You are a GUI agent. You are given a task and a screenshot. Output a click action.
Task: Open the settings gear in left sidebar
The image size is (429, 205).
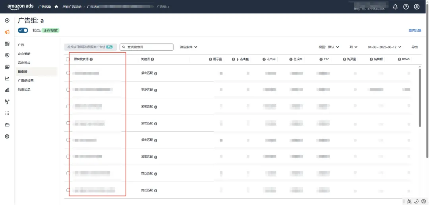(7, 136)
